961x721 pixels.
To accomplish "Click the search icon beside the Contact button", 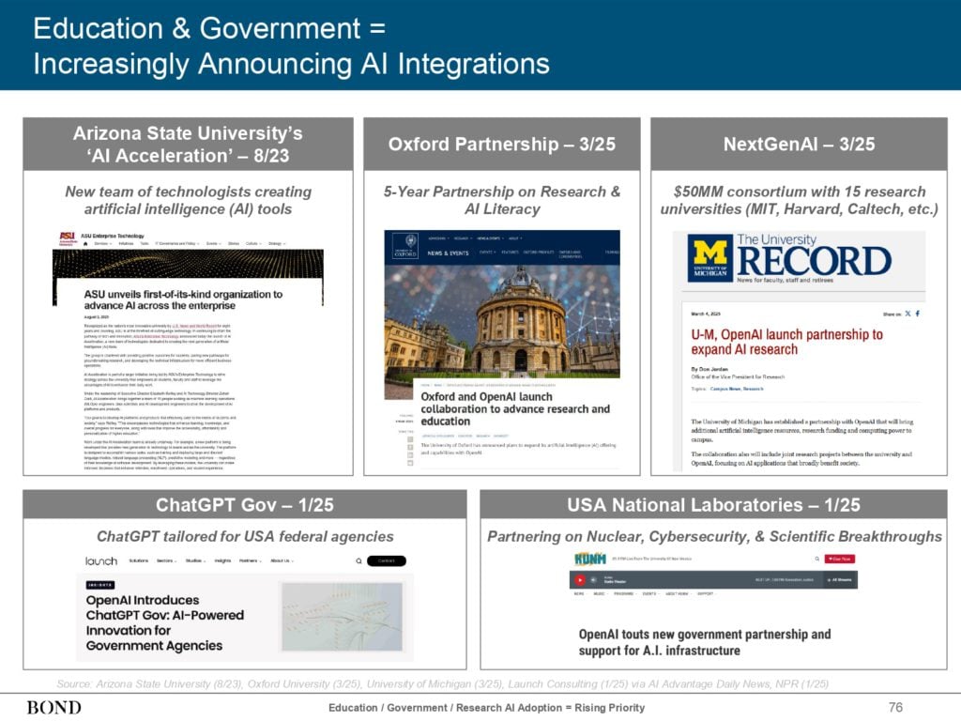I will (x=358, y=561).
